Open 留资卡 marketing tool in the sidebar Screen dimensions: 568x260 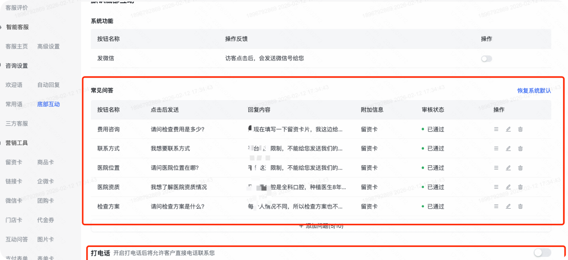(x=14, y=162)
